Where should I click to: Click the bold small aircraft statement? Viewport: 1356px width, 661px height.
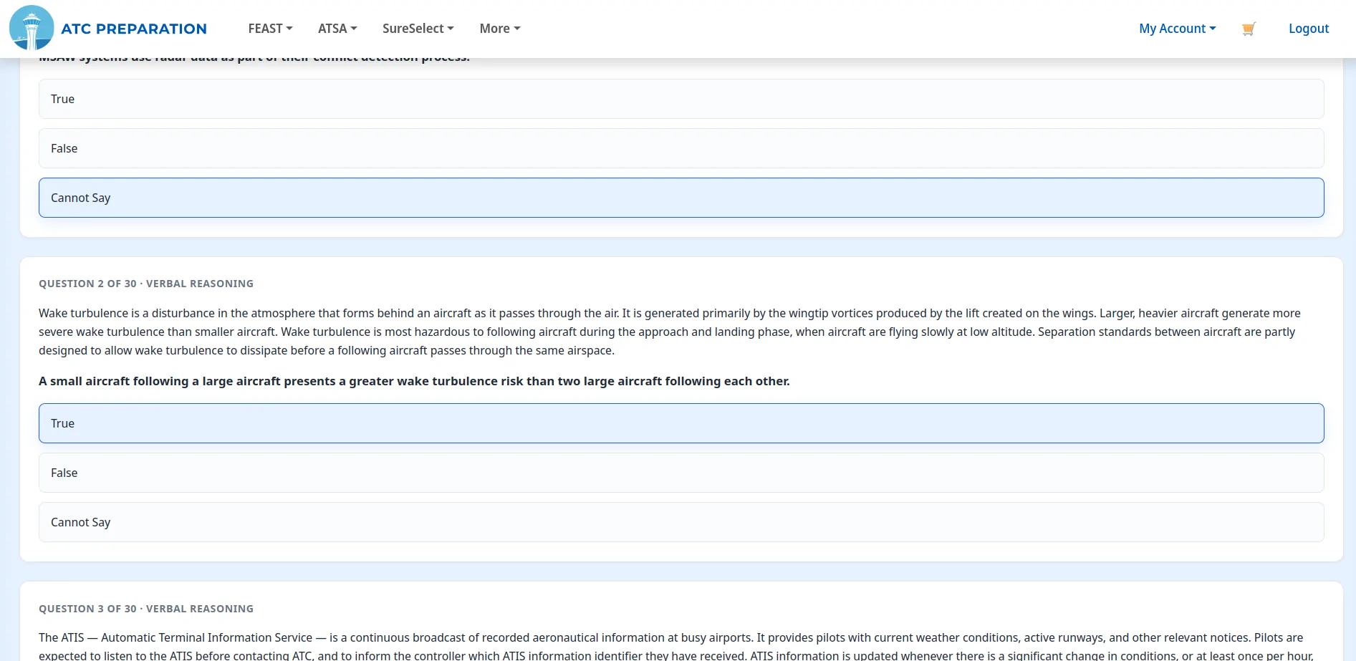click(414, 381)
